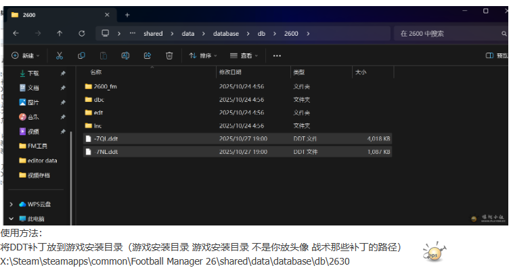This screenshot has width=511, height=268.
Task: Sort by 类型 column header
Action: [x=298, y=72]
